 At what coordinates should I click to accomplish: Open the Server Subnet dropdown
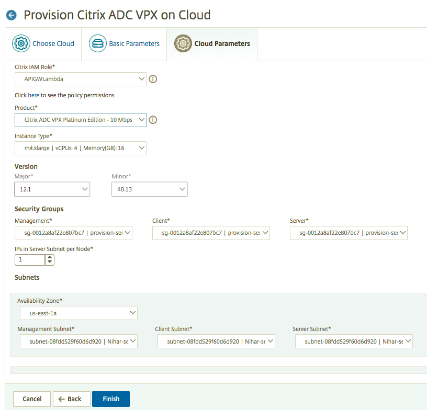(354, 341)
